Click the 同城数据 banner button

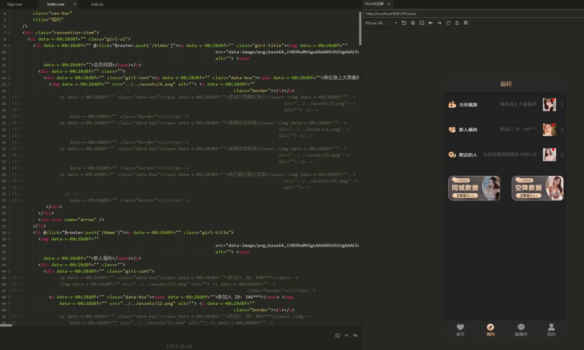pyautogui.click(x=474, y=188)
